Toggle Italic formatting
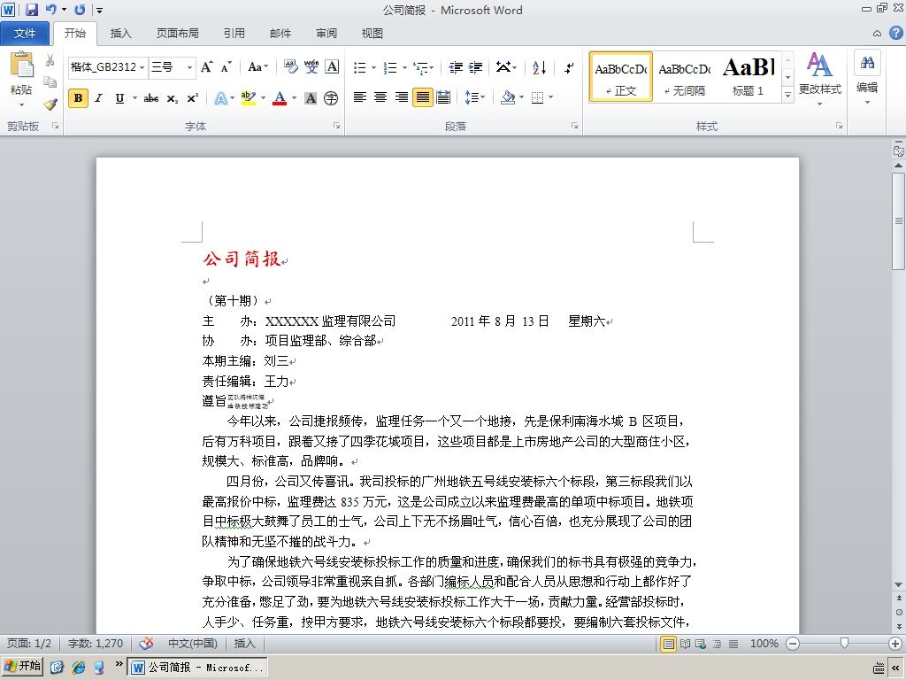The image size is (906, 680). 99,98
